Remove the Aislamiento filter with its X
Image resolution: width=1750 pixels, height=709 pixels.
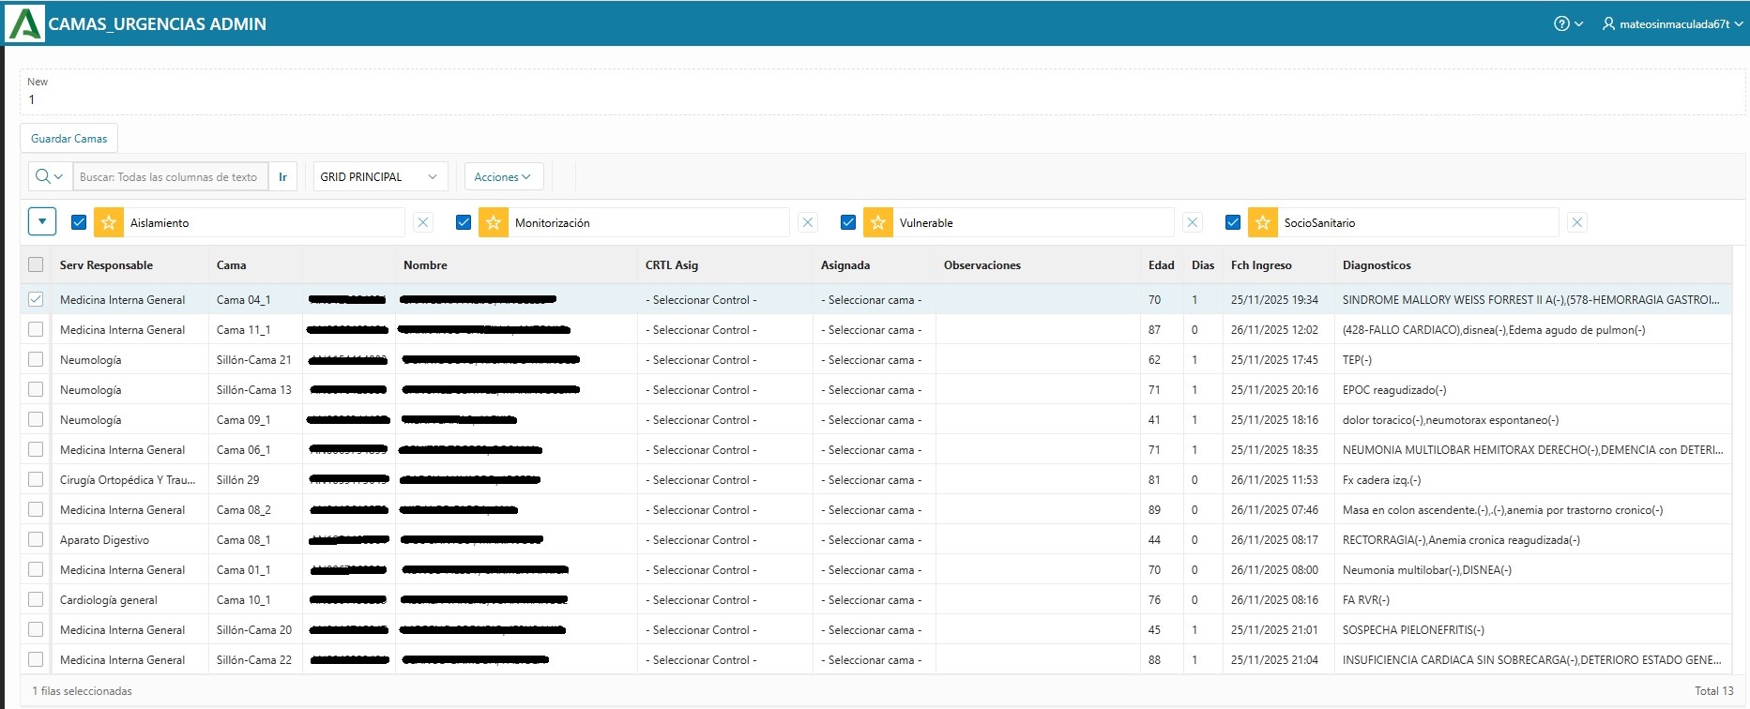[423, 222]
